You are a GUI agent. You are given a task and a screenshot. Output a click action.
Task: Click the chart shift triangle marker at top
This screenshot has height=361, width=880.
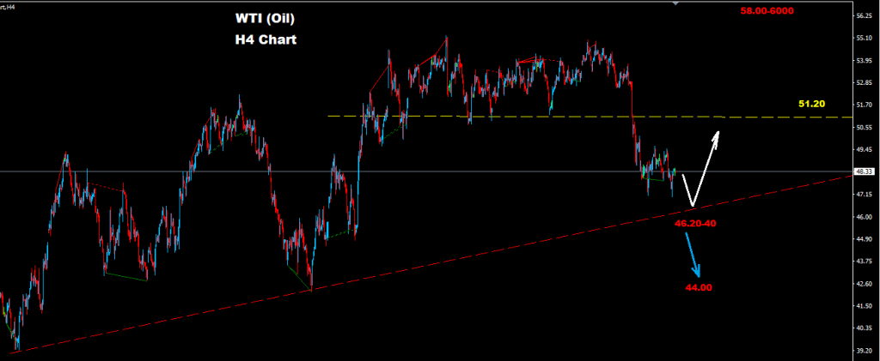pos(675,3)
